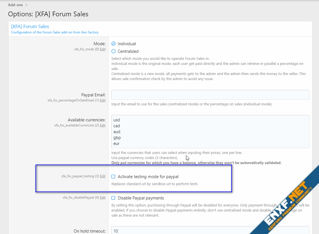319x234 pixels.
Task: Select the Individual mode radio button
Action: (x=114, y=44)
